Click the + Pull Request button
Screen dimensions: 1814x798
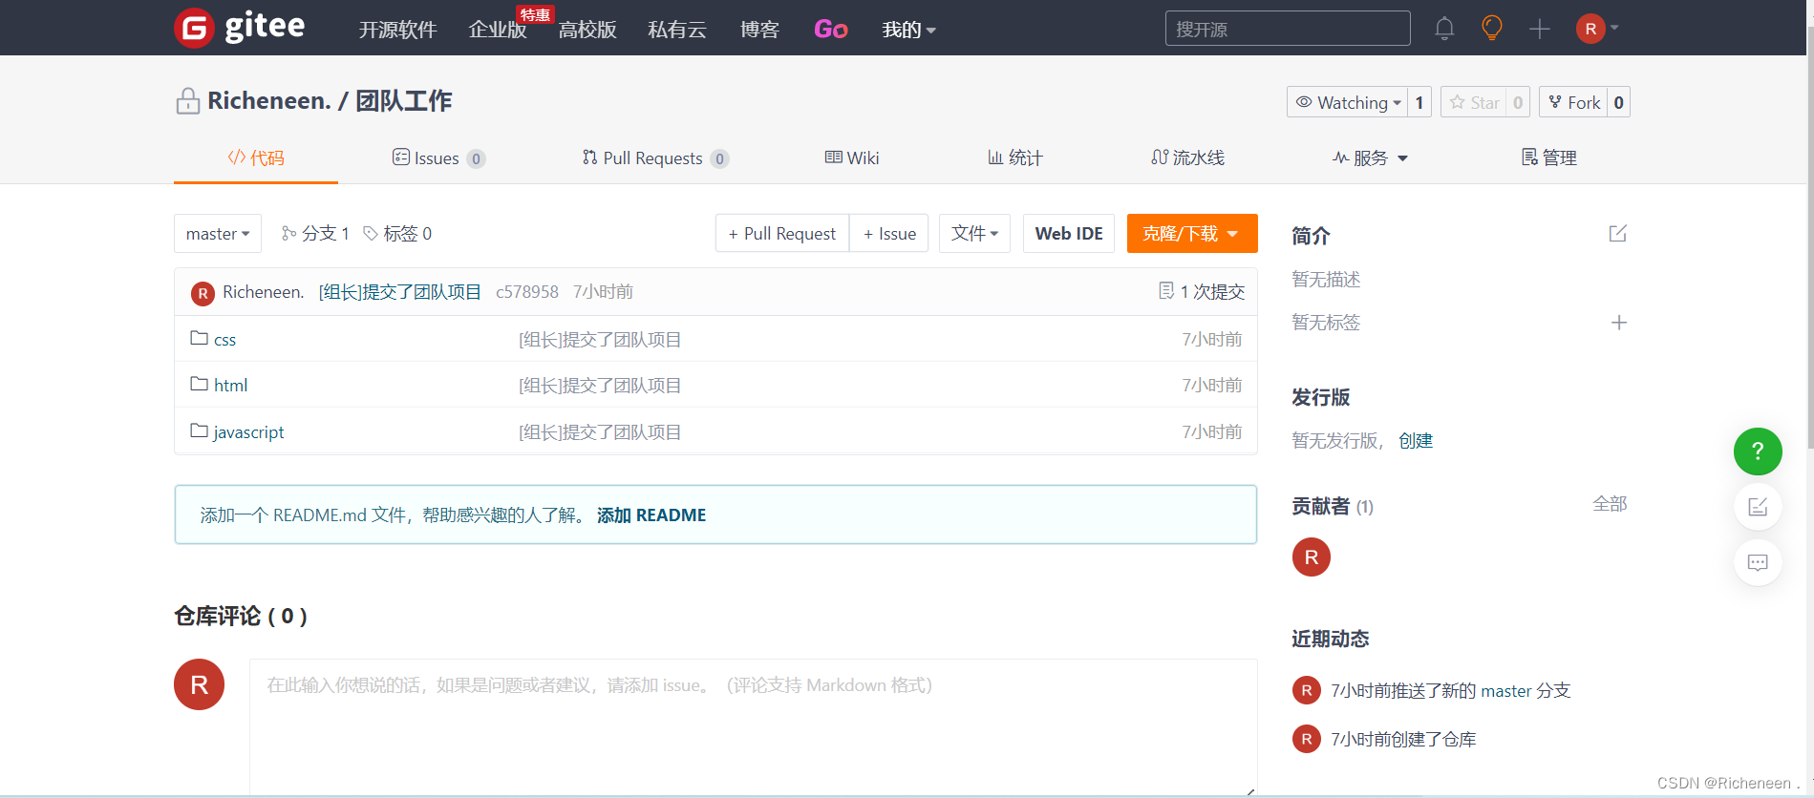point(782,234)
